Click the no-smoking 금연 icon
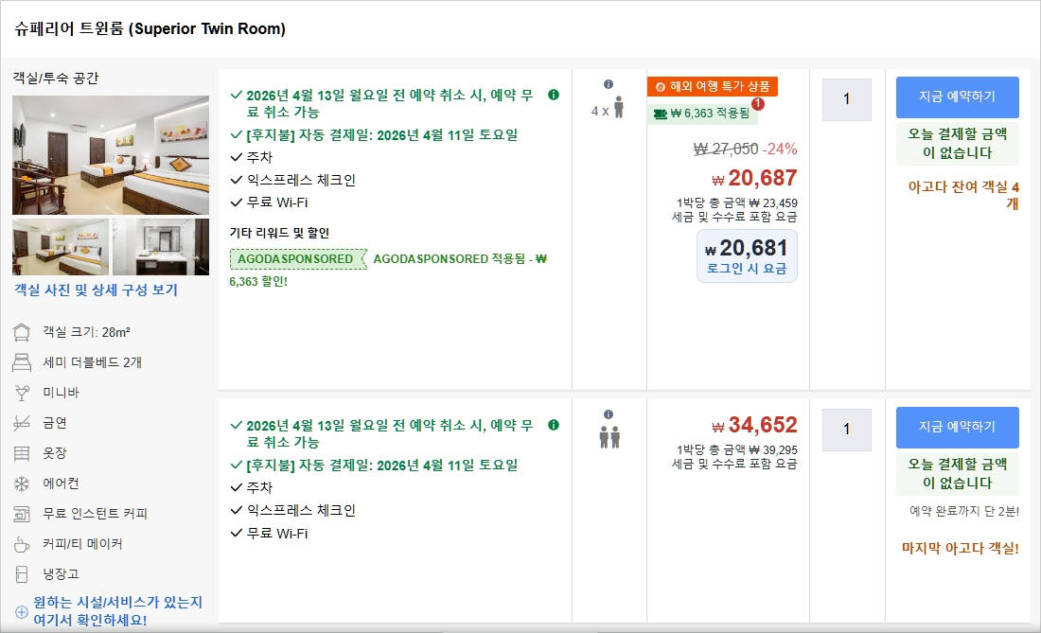 (x=22, y=423)
